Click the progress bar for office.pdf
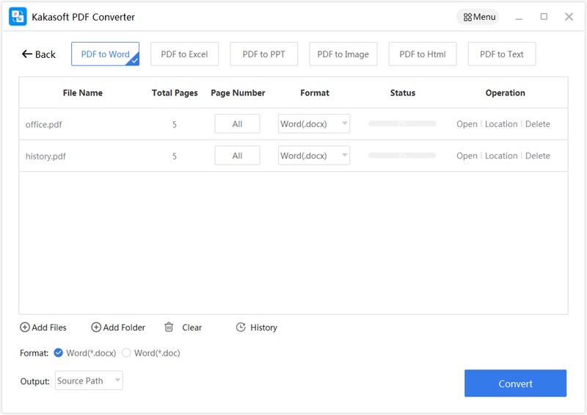The width and height of the screenshot is (587, 415). pos(402,124)
